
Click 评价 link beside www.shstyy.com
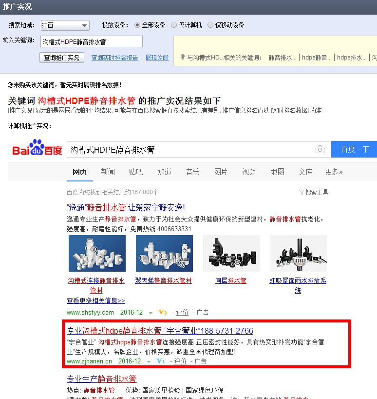click(x=182, y=313)
